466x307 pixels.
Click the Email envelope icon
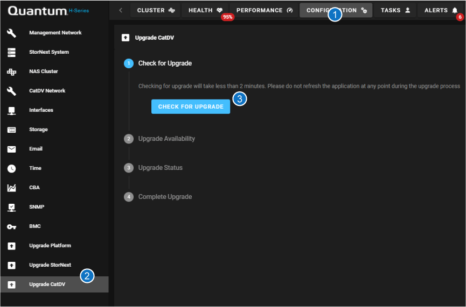[x=12, y=149]
